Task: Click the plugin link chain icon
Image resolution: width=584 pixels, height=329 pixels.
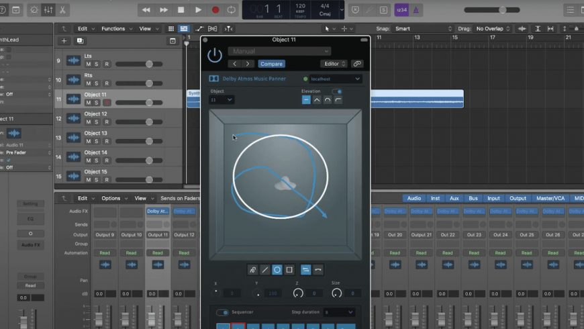Action: 357,64
